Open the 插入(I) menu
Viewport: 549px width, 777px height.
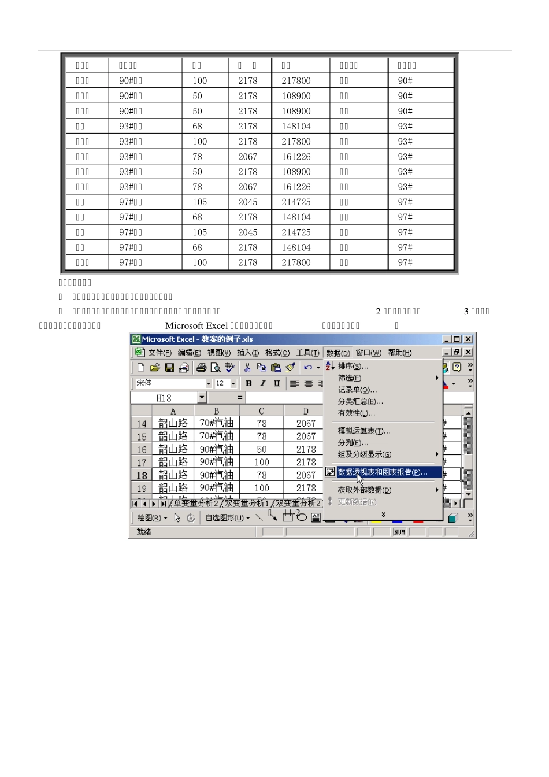coord(247,353)
